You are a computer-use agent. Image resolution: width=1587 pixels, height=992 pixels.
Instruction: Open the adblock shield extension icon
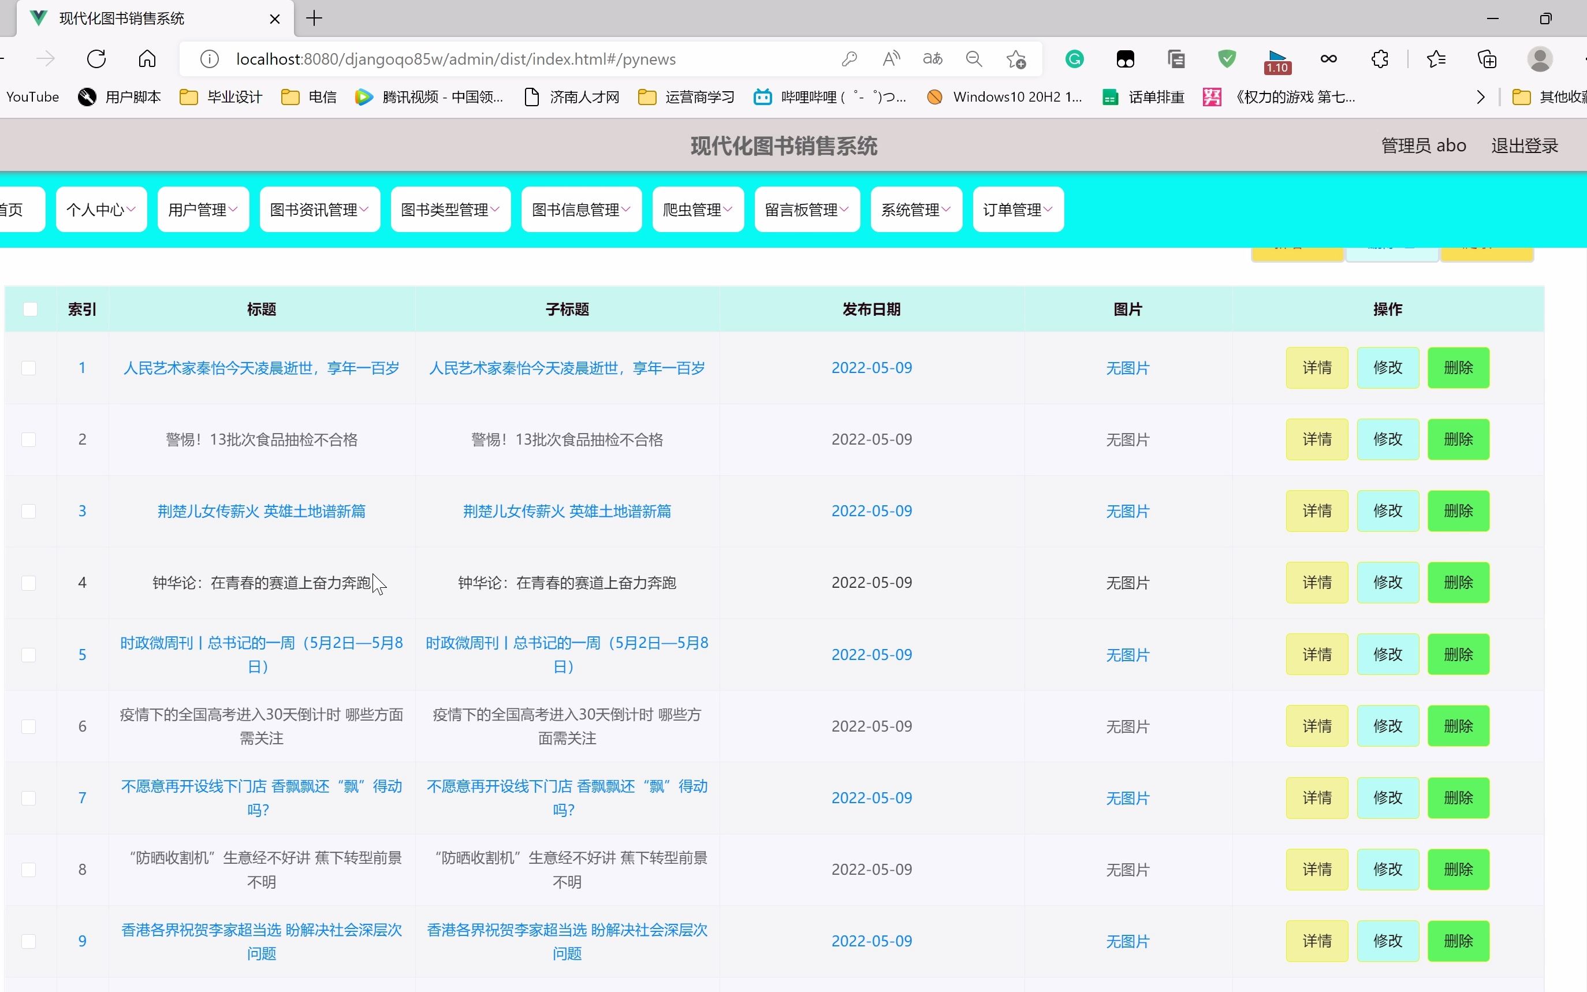pyautogui.click(x=1226, y=58)
